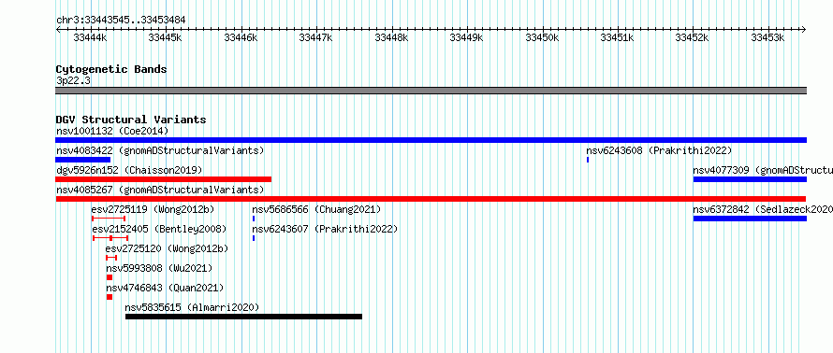
Task: Open the dgv5926n152 (Chaisson2019) label
Action: pyautogui.click(x=129, y=170)
